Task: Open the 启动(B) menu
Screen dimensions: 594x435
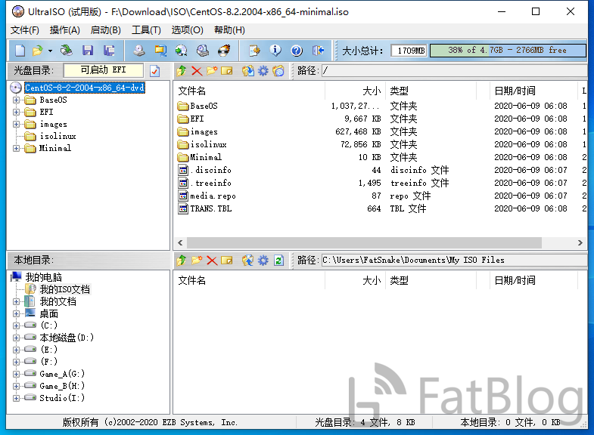Action: pos(106,30)
